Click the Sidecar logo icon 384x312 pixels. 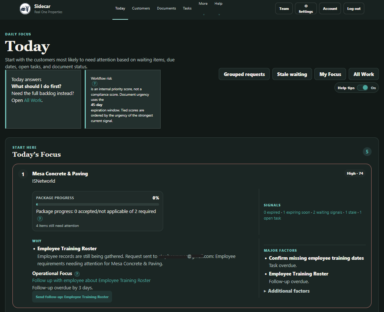pos(25,8)
